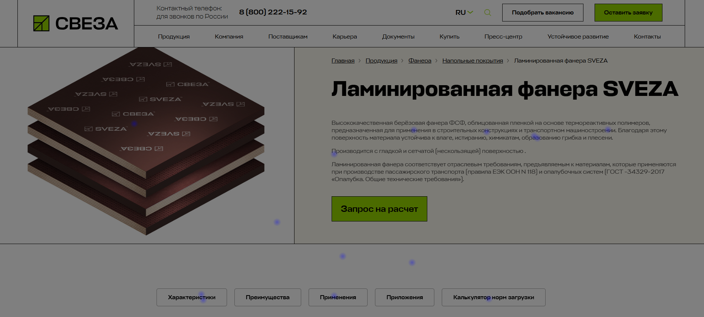Select the Применения tab

pyautogui.click(x=338, y=297)
